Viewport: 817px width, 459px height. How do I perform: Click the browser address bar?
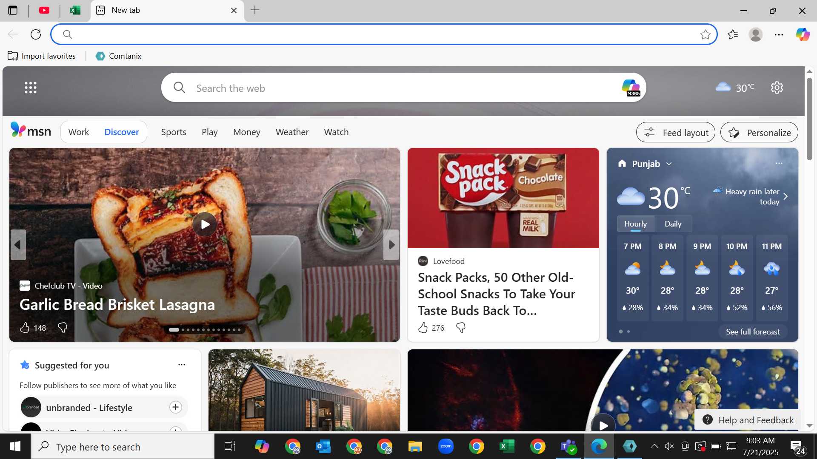[x=383, y=34]
